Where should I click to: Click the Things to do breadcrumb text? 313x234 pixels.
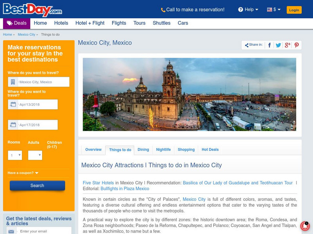pyautogui.click(x=50, y=34)
